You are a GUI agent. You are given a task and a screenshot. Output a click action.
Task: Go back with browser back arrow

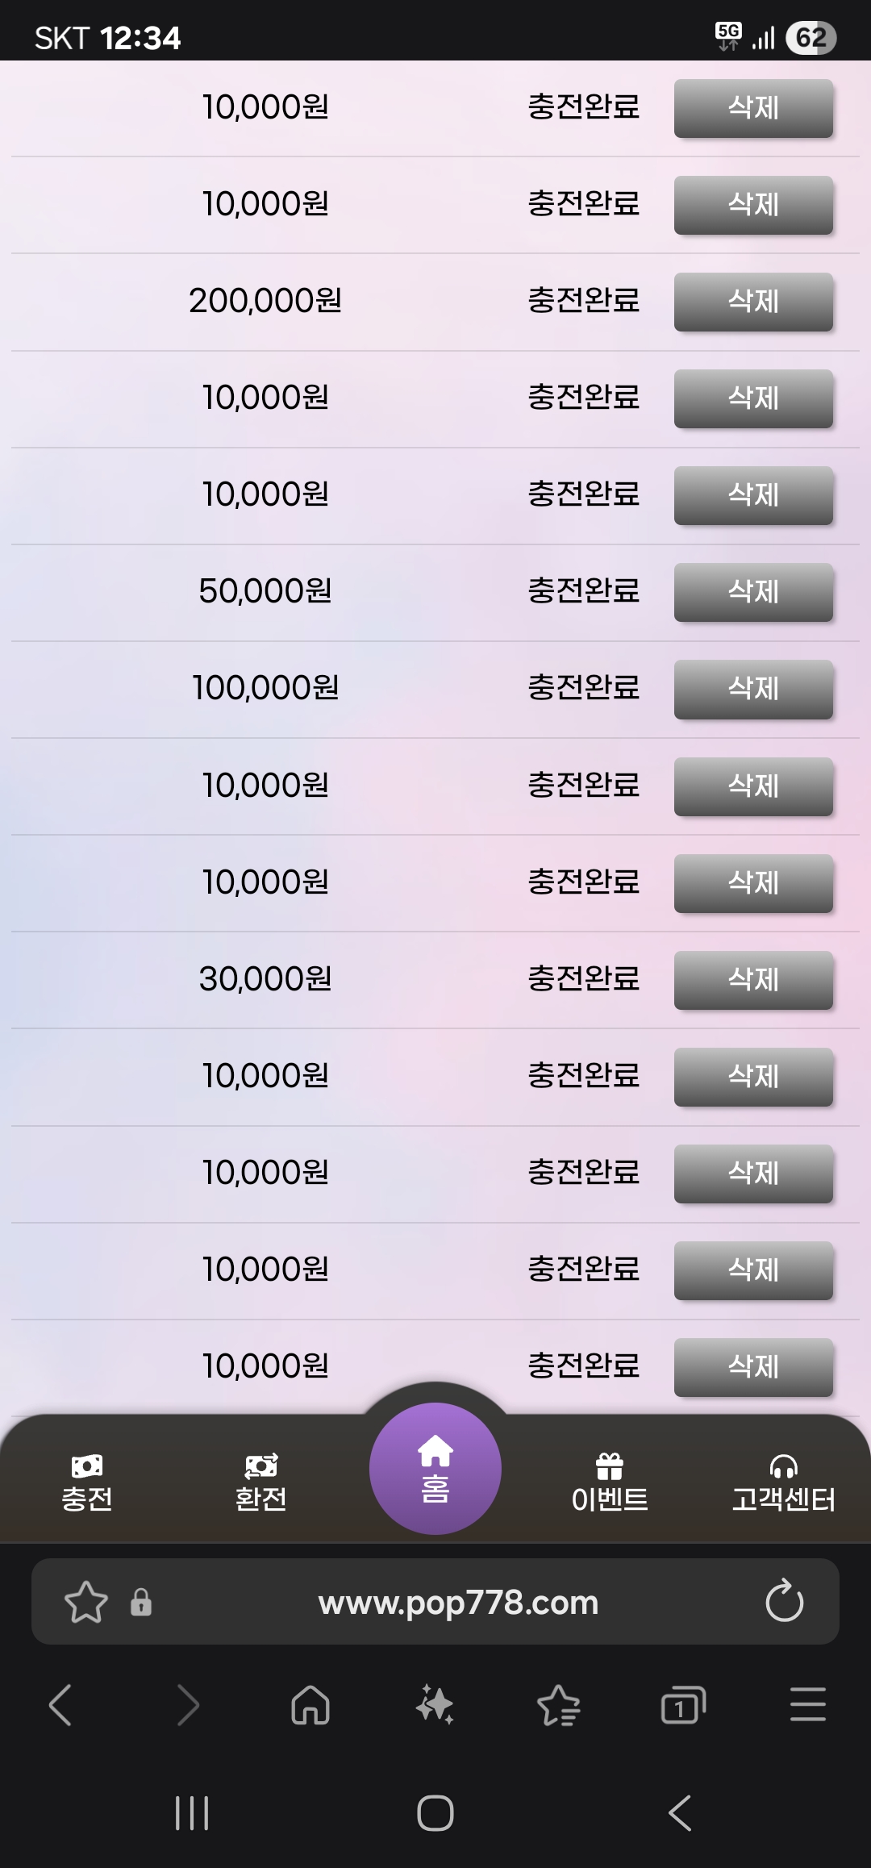pyautogui.click(x=61, y=1705)
